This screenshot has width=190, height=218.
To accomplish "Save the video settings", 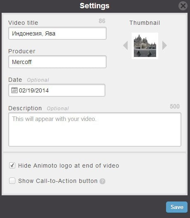I will [x=177, y=207].
